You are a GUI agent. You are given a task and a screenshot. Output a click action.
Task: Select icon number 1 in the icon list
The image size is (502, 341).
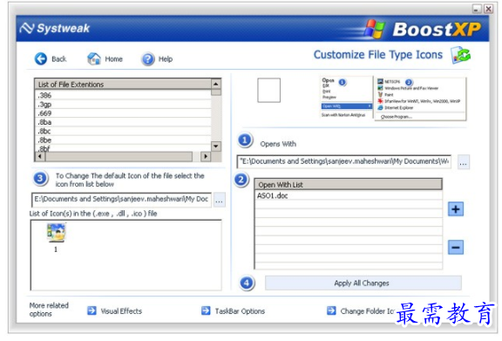click(x=56, y=237)
